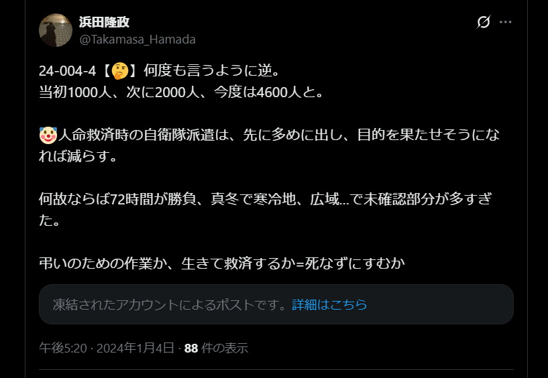Follow the 詳細はこちら link
This screenshot has width=548, height=378.
[329, 305]
